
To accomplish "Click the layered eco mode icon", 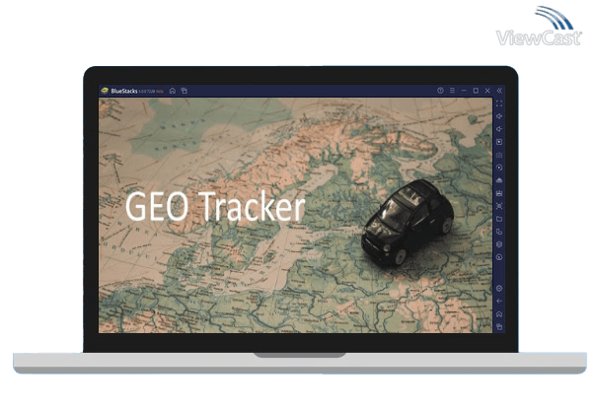I will pyautogui.click(x=499, y=244).
